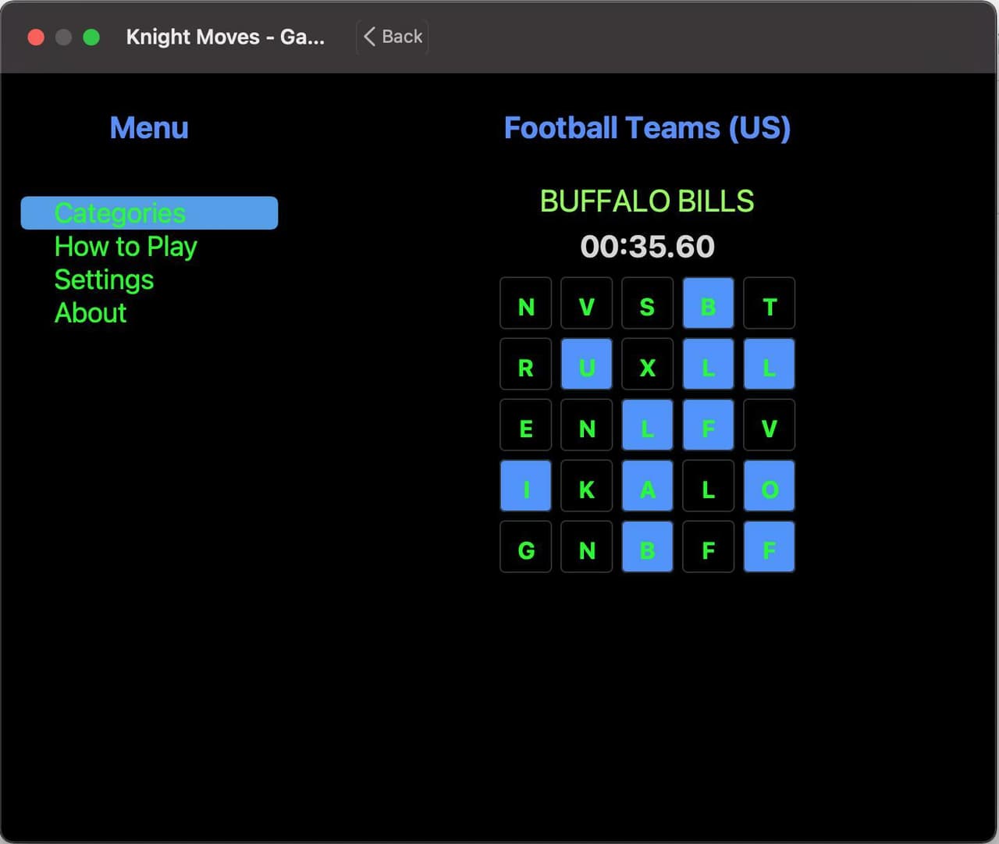This screenshot has height=844, width=999.
Task: Select the N tile in the top row
Action: point(526,303)
